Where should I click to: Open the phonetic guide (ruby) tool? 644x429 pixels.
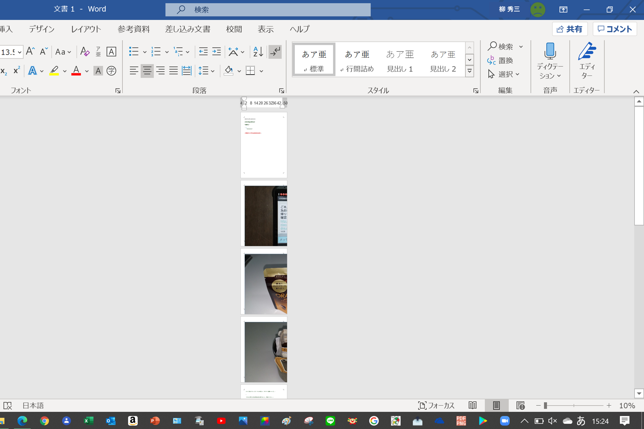coord(98,52)
